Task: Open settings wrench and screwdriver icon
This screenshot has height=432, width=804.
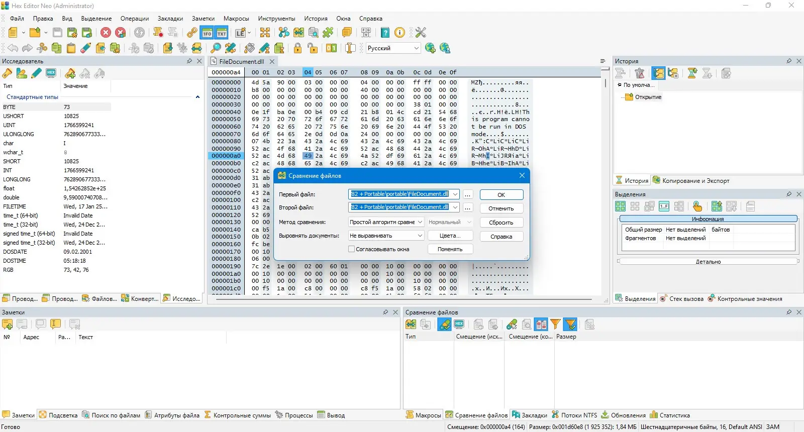Action: click(421, 33)
